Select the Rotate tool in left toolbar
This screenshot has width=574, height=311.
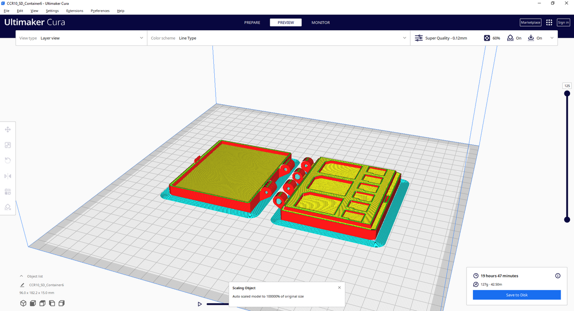point(8,161)
